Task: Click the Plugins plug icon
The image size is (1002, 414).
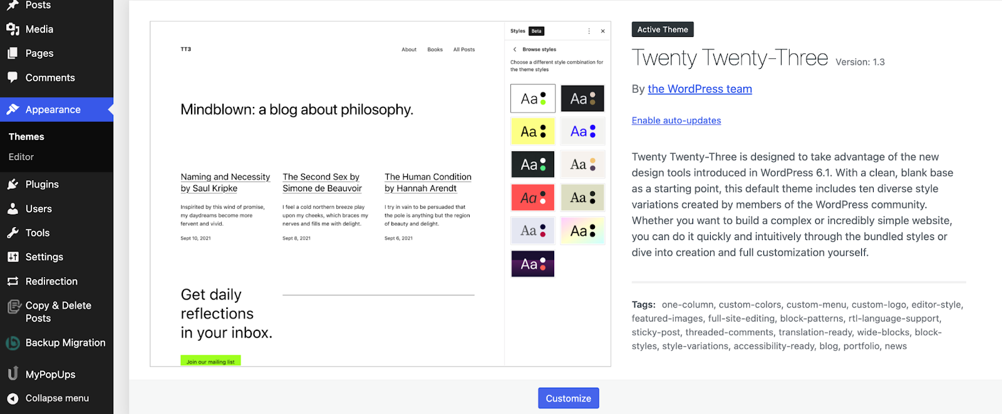Action: point(13,184)
